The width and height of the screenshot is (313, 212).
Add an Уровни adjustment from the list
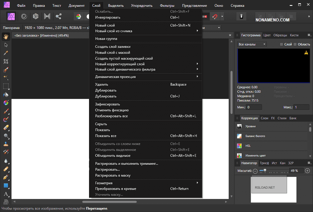click(250, 127)
